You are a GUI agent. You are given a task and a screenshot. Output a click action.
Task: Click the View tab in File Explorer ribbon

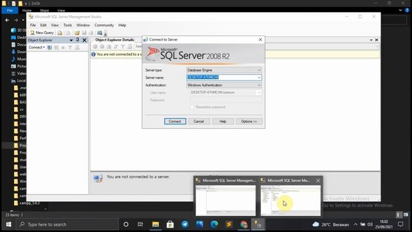[x=61, y=10]
